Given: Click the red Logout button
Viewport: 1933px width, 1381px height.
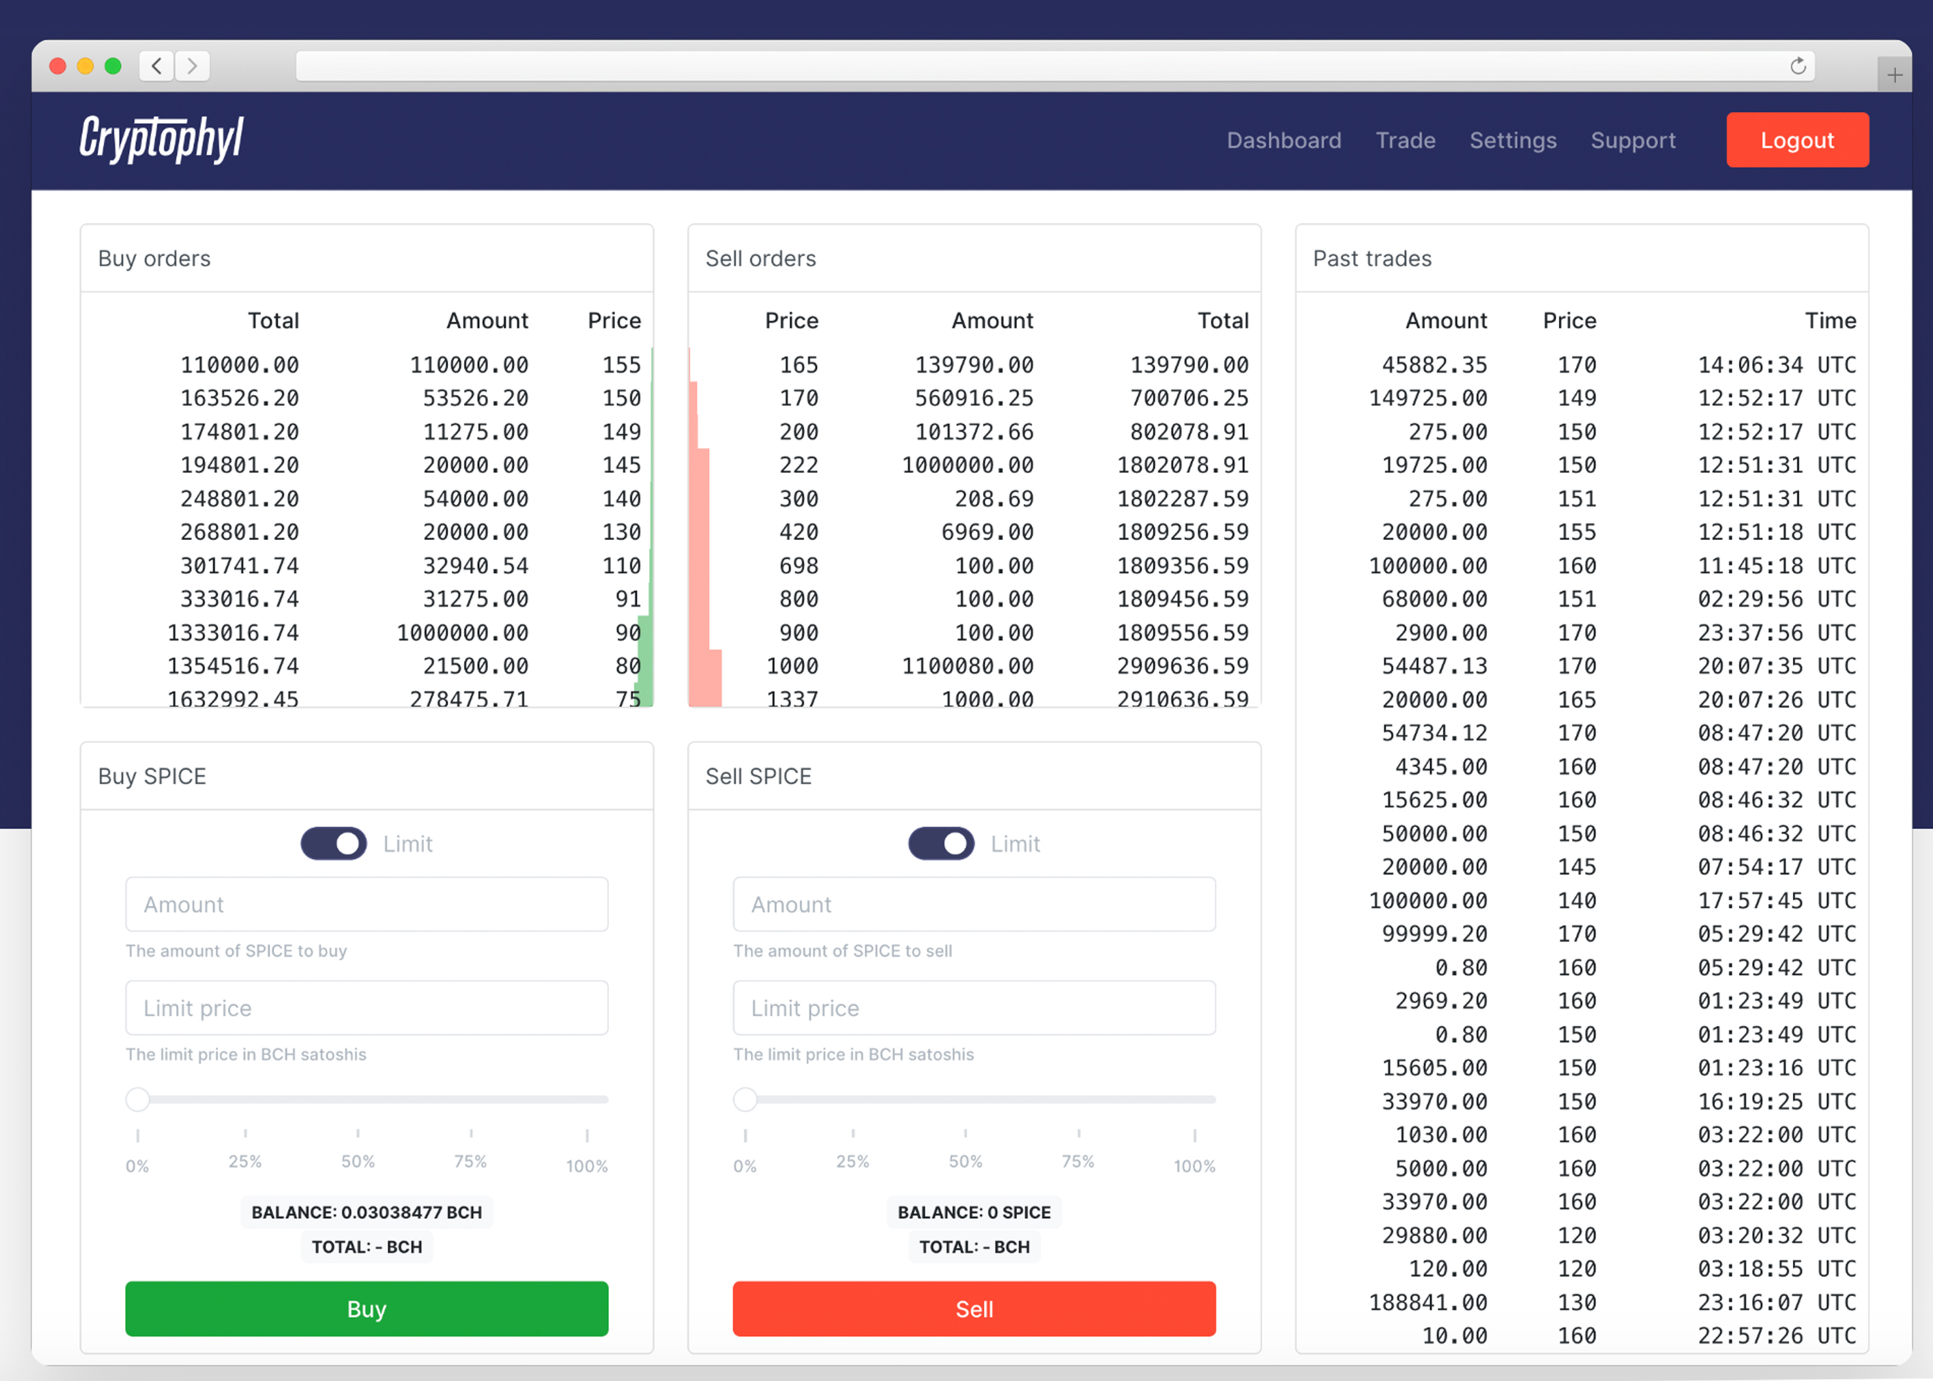Looking at the screenshot, I should coord(1797,140).
